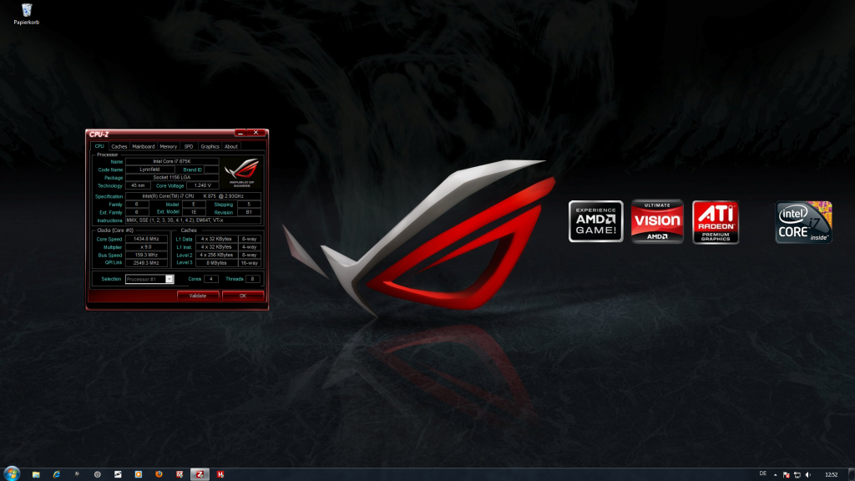Click OK to close CPU-Z
The height and width of the screenshot is (481, 855).
(x=245, y=296)
